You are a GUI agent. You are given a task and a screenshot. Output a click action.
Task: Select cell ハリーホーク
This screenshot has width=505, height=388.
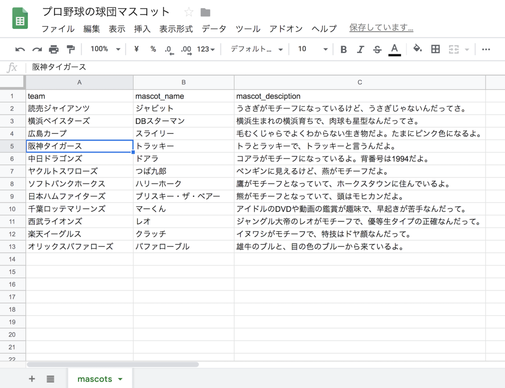(x=183, y=184)
